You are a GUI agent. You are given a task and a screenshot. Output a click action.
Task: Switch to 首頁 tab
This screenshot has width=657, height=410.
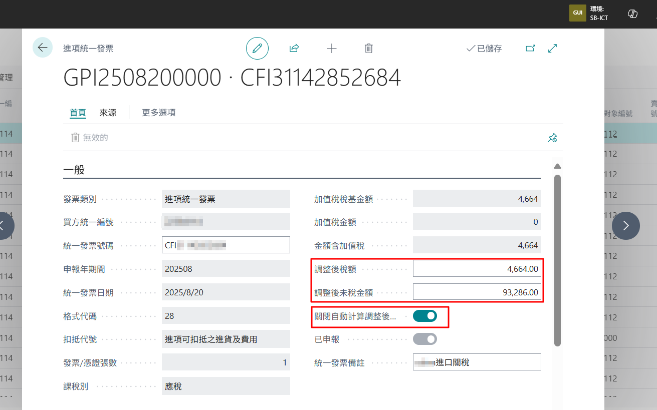click(78, 113)
